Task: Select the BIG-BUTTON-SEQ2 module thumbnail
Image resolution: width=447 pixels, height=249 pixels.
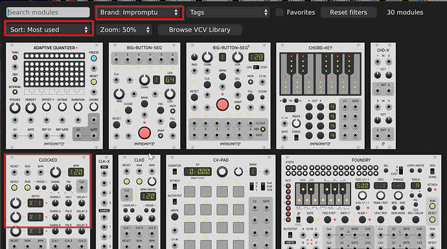Action: [x=228, y=96]
